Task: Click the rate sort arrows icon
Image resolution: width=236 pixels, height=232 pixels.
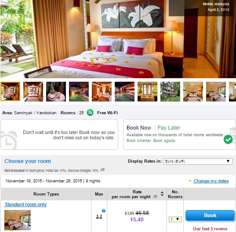Action: click(x=162, y=194)
